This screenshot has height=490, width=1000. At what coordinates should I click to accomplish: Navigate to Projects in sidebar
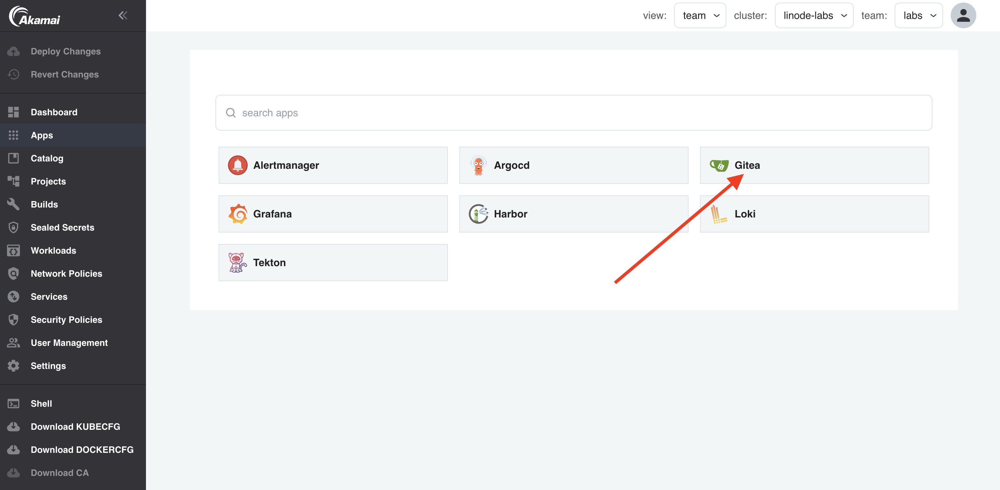[x=73, y=181]
